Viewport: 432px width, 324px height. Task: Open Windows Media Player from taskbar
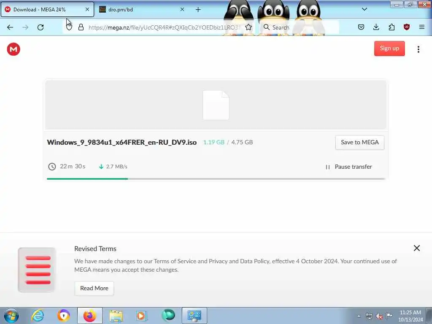[x=142, y=316]
